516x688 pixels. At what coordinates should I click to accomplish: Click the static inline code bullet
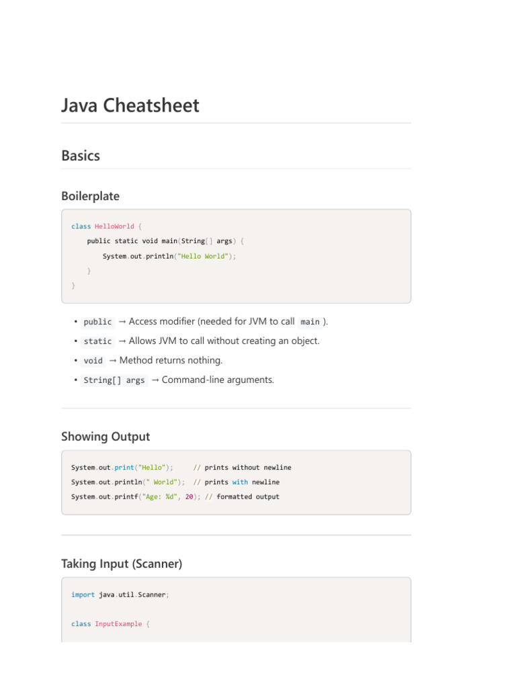[98, 341]
